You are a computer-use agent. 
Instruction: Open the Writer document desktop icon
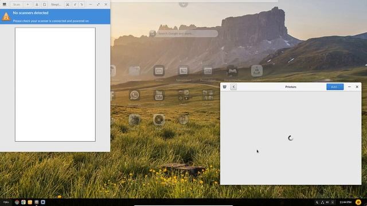click(159, 71)
